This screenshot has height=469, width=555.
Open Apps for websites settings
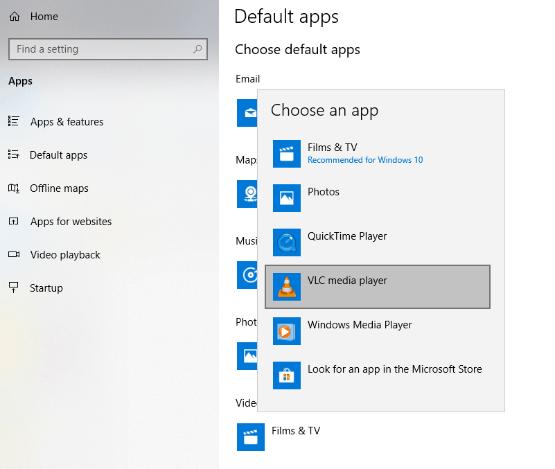tap(71, 221)
